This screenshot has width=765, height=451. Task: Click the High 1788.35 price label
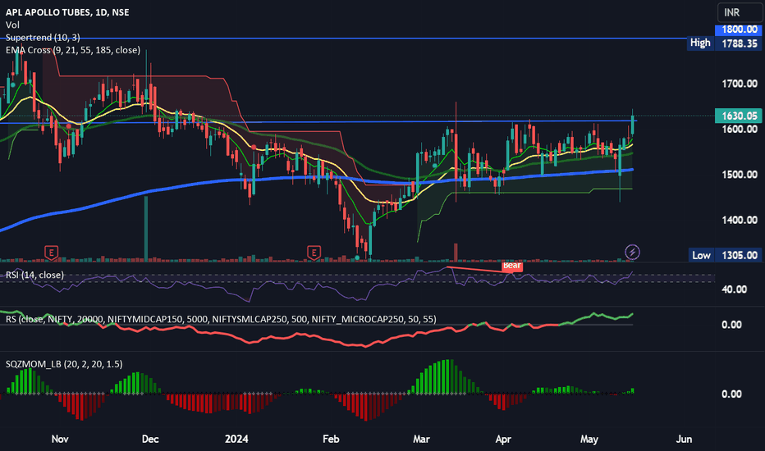724,43
